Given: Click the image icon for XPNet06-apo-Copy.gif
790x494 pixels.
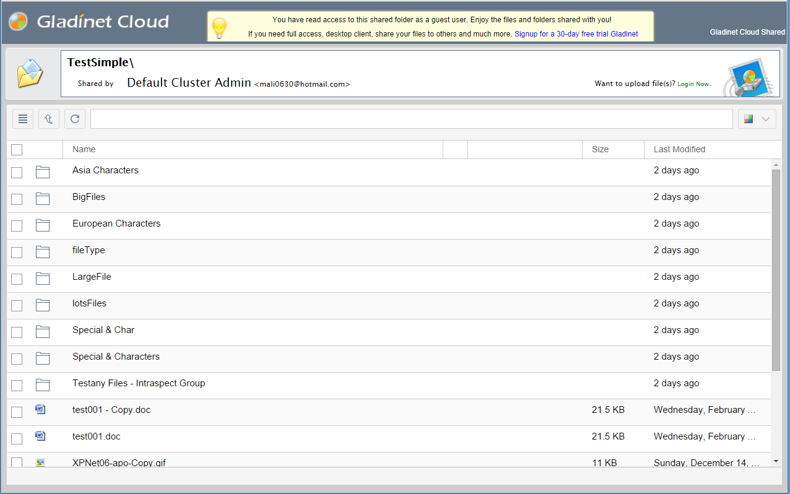Looking at the screenshot, I should click(x=40, y=462).
